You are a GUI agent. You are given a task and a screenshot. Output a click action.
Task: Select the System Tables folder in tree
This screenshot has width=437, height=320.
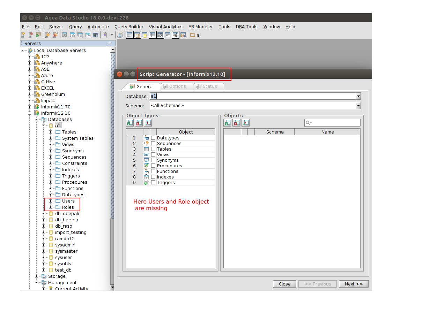click(77, 138)
